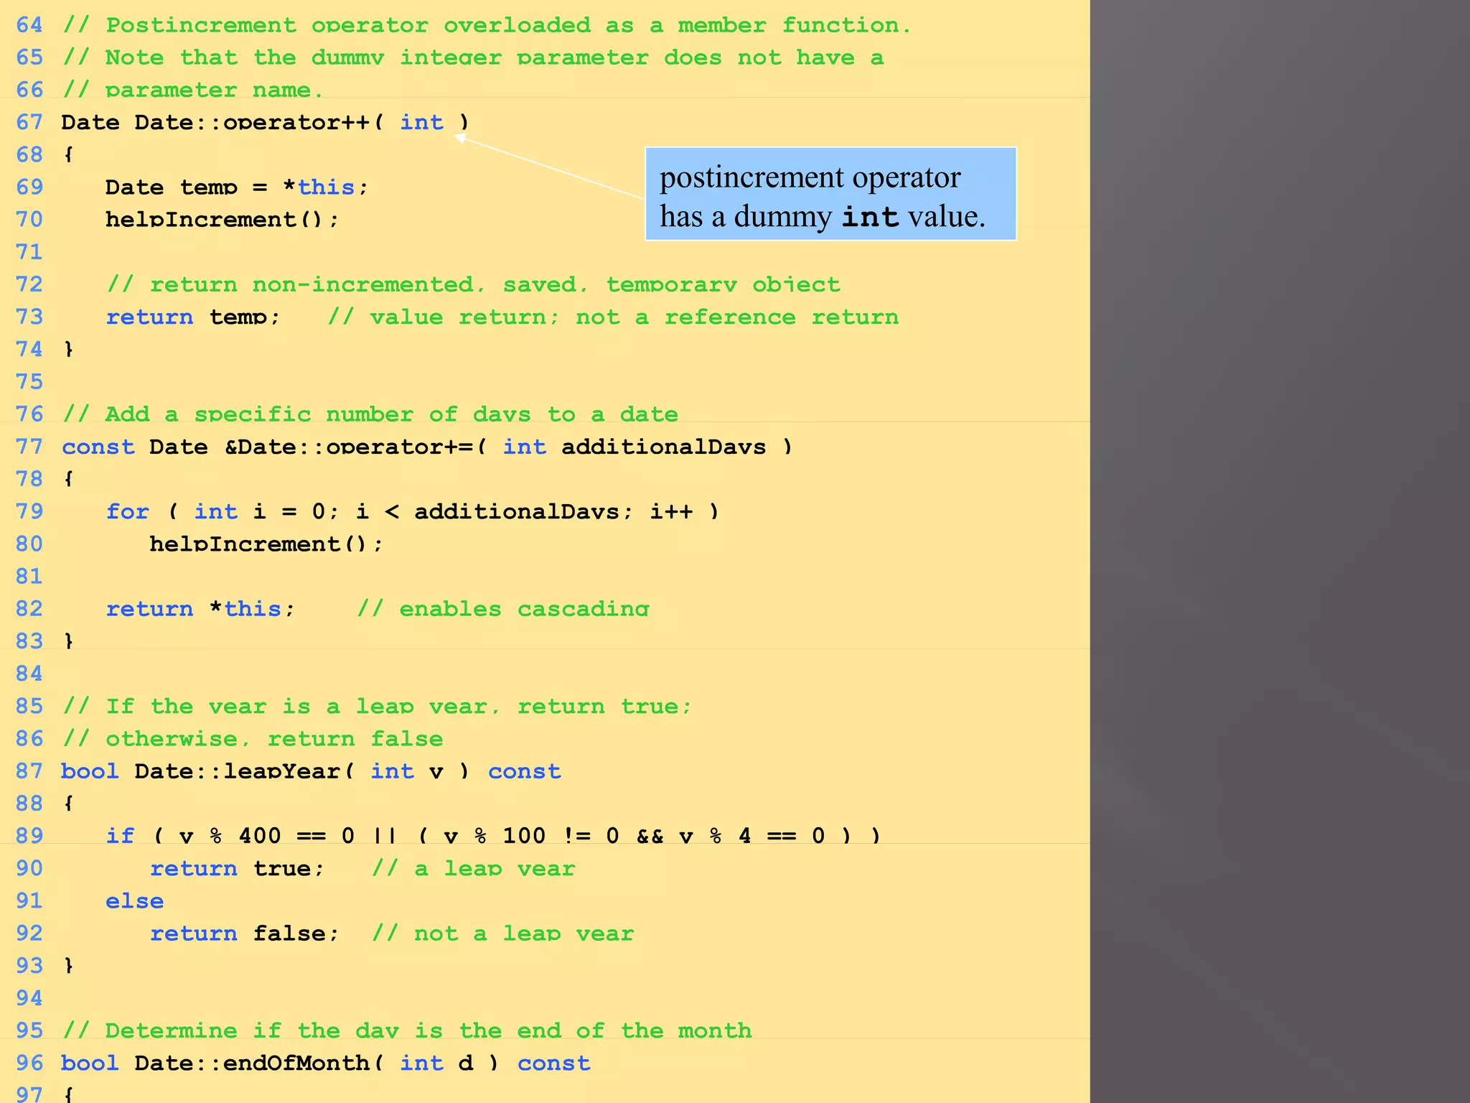Click comment '// enables cascading'

(x=502, y=608)
